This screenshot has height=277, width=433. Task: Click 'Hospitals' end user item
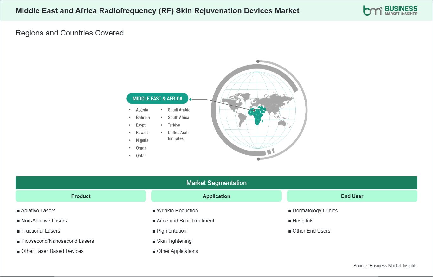303,221
